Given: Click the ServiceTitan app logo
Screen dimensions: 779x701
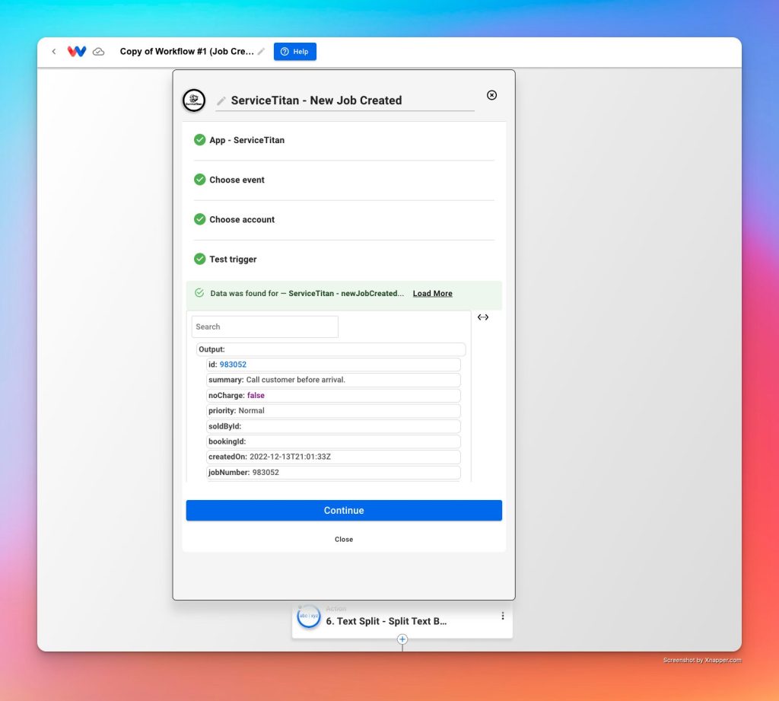Looking at the screenshot, I should [194, 100].
